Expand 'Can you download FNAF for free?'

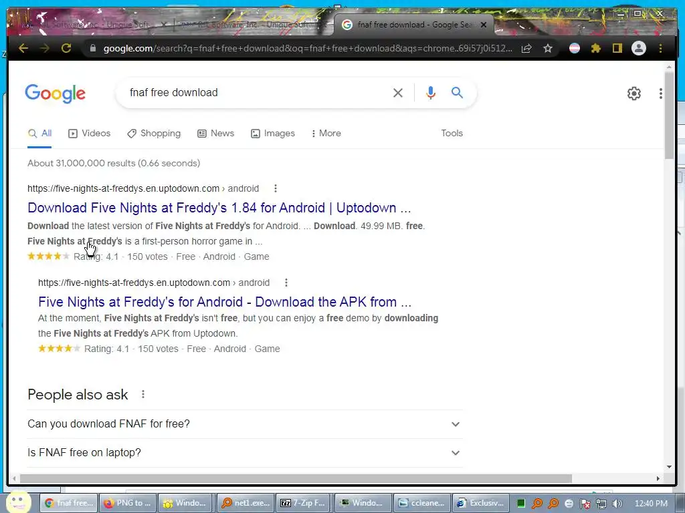coord(245,424)
